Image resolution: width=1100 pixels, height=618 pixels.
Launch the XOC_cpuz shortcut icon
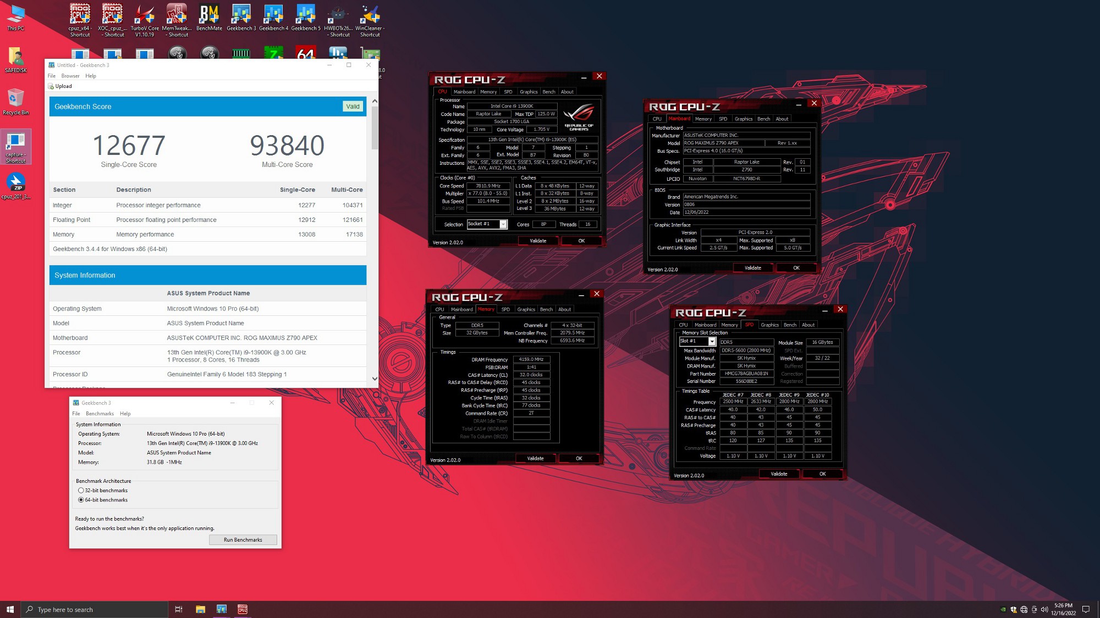[112, 20]
